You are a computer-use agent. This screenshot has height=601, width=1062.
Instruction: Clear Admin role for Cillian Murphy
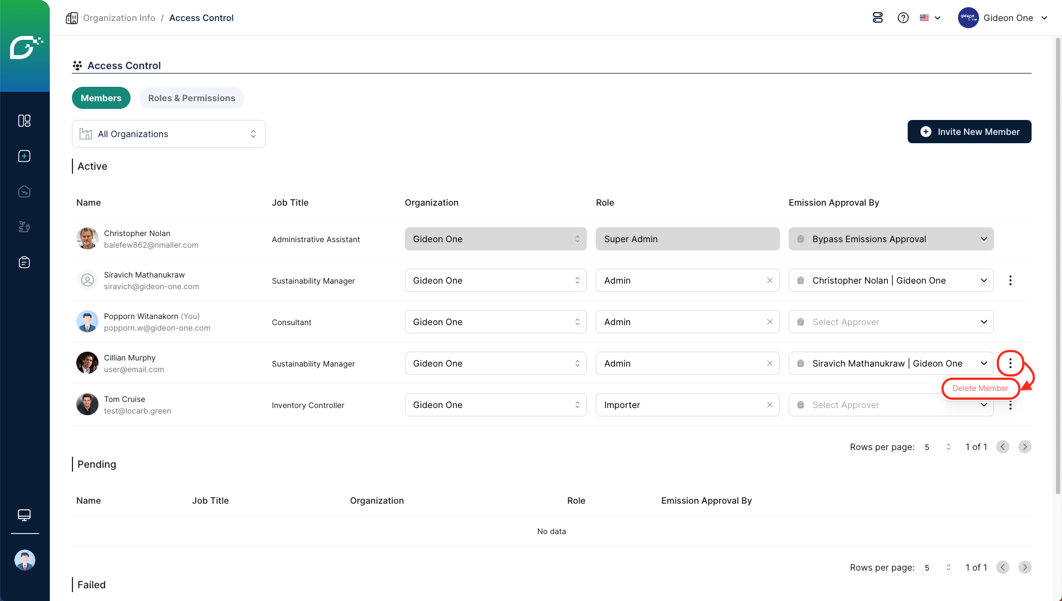769,363
